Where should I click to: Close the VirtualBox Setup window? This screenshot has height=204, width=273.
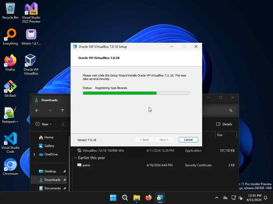[x=196, y=46]
